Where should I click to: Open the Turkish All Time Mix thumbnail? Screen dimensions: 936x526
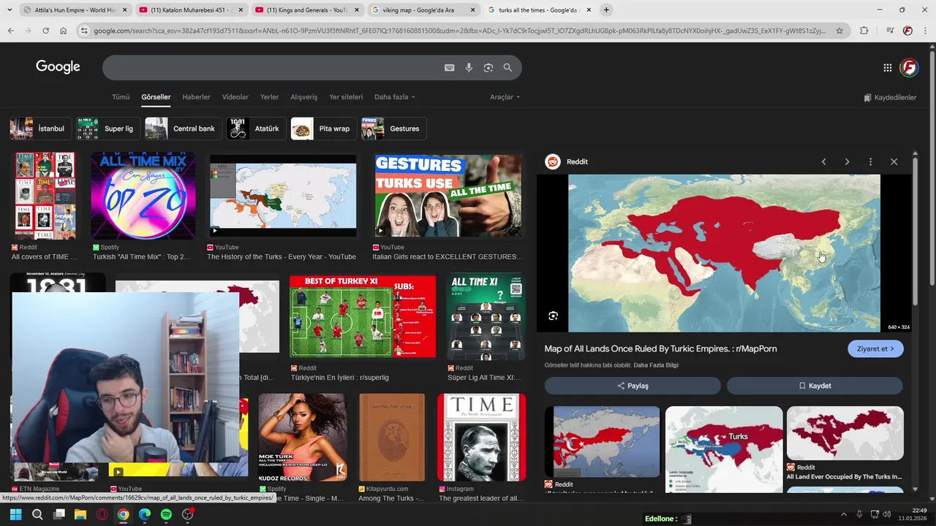(143, 196)
